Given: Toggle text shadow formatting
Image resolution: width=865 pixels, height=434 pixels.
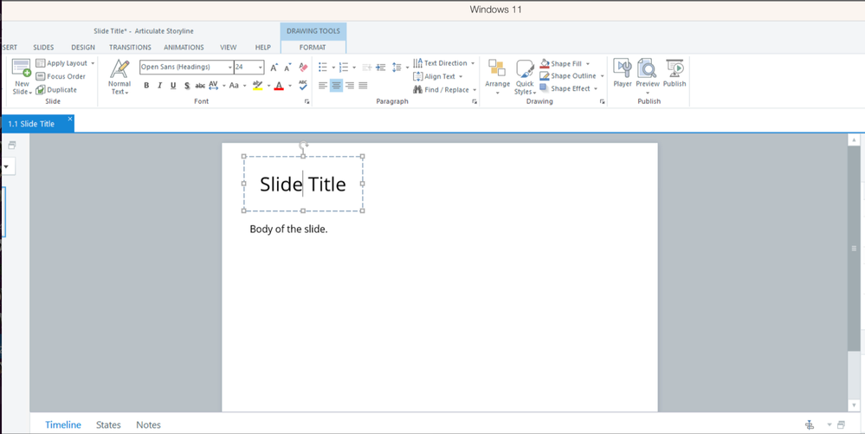Looking at the screenshot, I should [187, 85].
